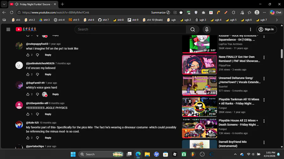Screen dimensions: 284x159
Task: Open options for Unnamed Deltarune Song video
Action: click(x=264, y=79)
